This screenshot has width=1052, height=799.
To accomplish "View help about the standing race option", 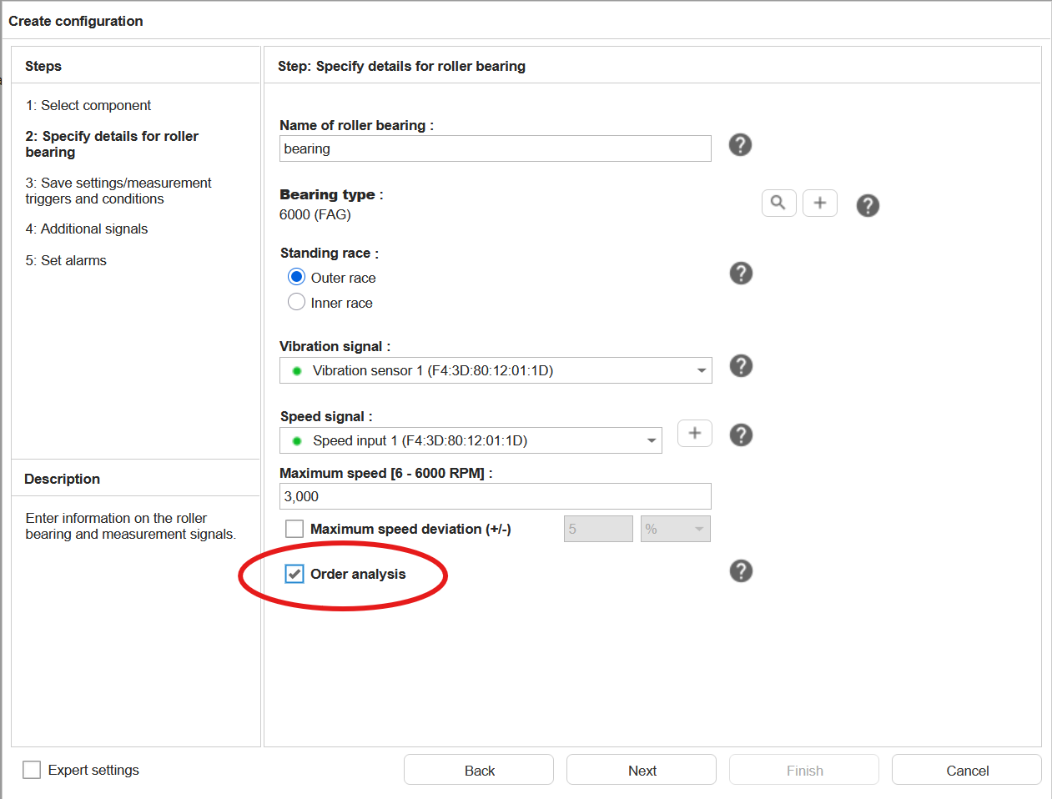I will pyautogui.click(x=740, y=273).
